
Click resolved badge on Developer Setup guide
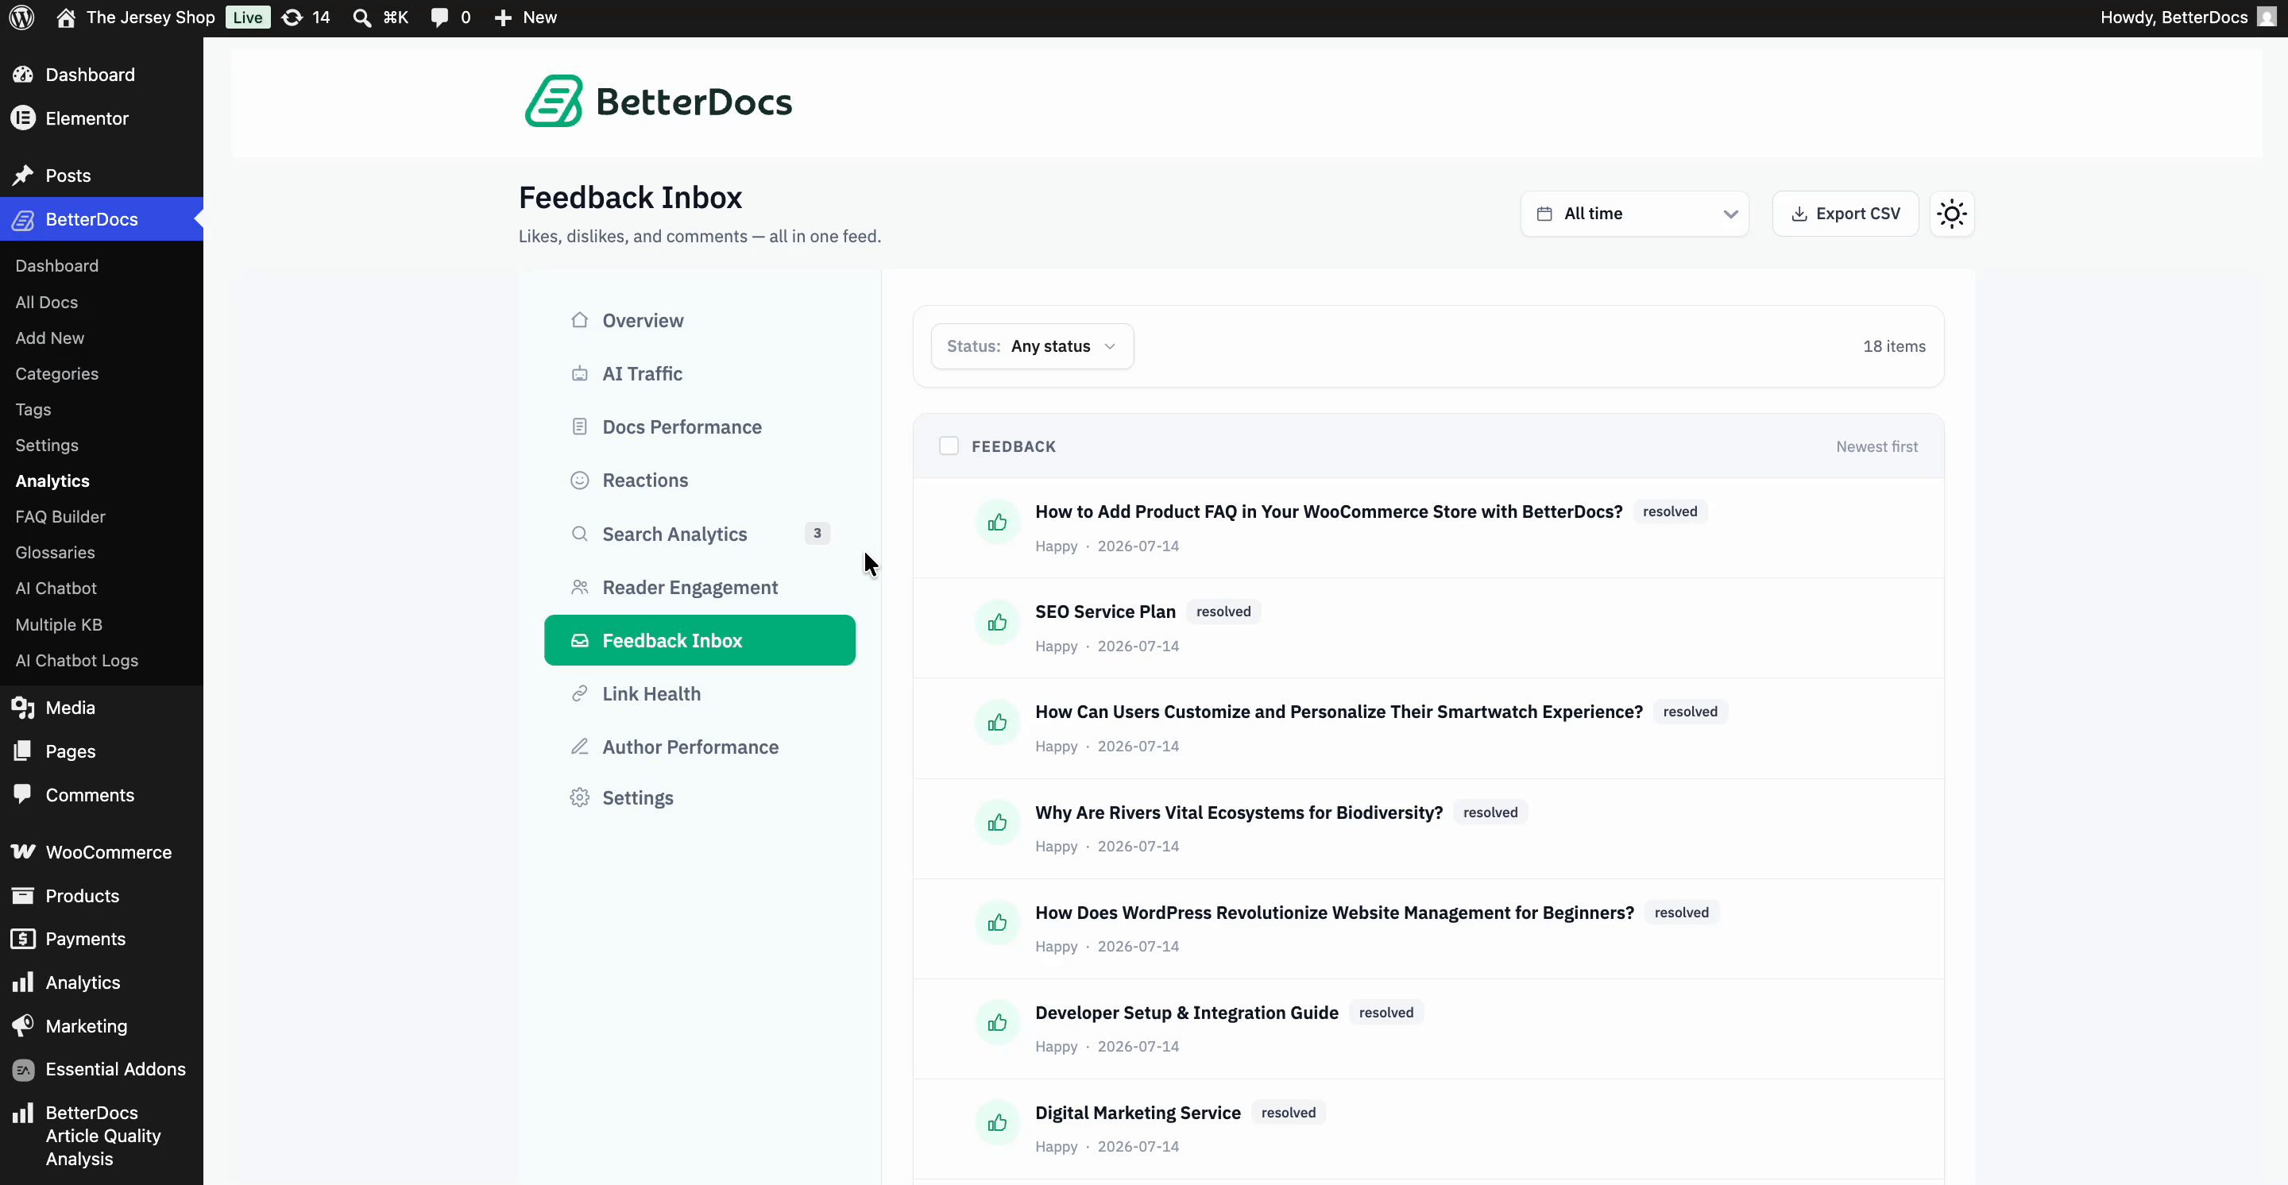[1386, 1013]
